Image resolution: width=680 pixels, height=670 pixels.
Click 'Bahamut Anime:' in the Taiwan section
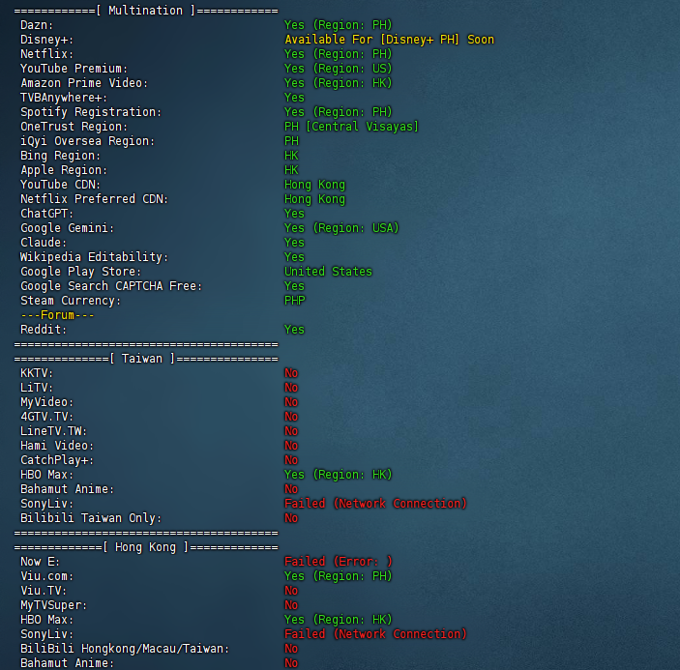[67, 490]
